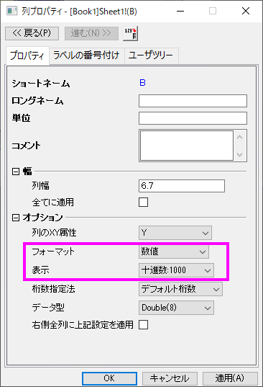The height and width of the screenshot is (387, 263).
Task: Open the 列のXY属性 dropdown
Action: 175,233
